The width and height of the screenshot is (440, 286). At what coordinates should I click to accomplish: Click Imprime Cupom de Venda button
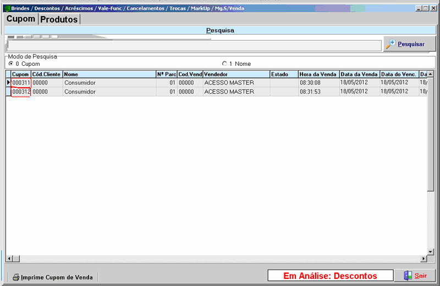click(x=53, y=277)
